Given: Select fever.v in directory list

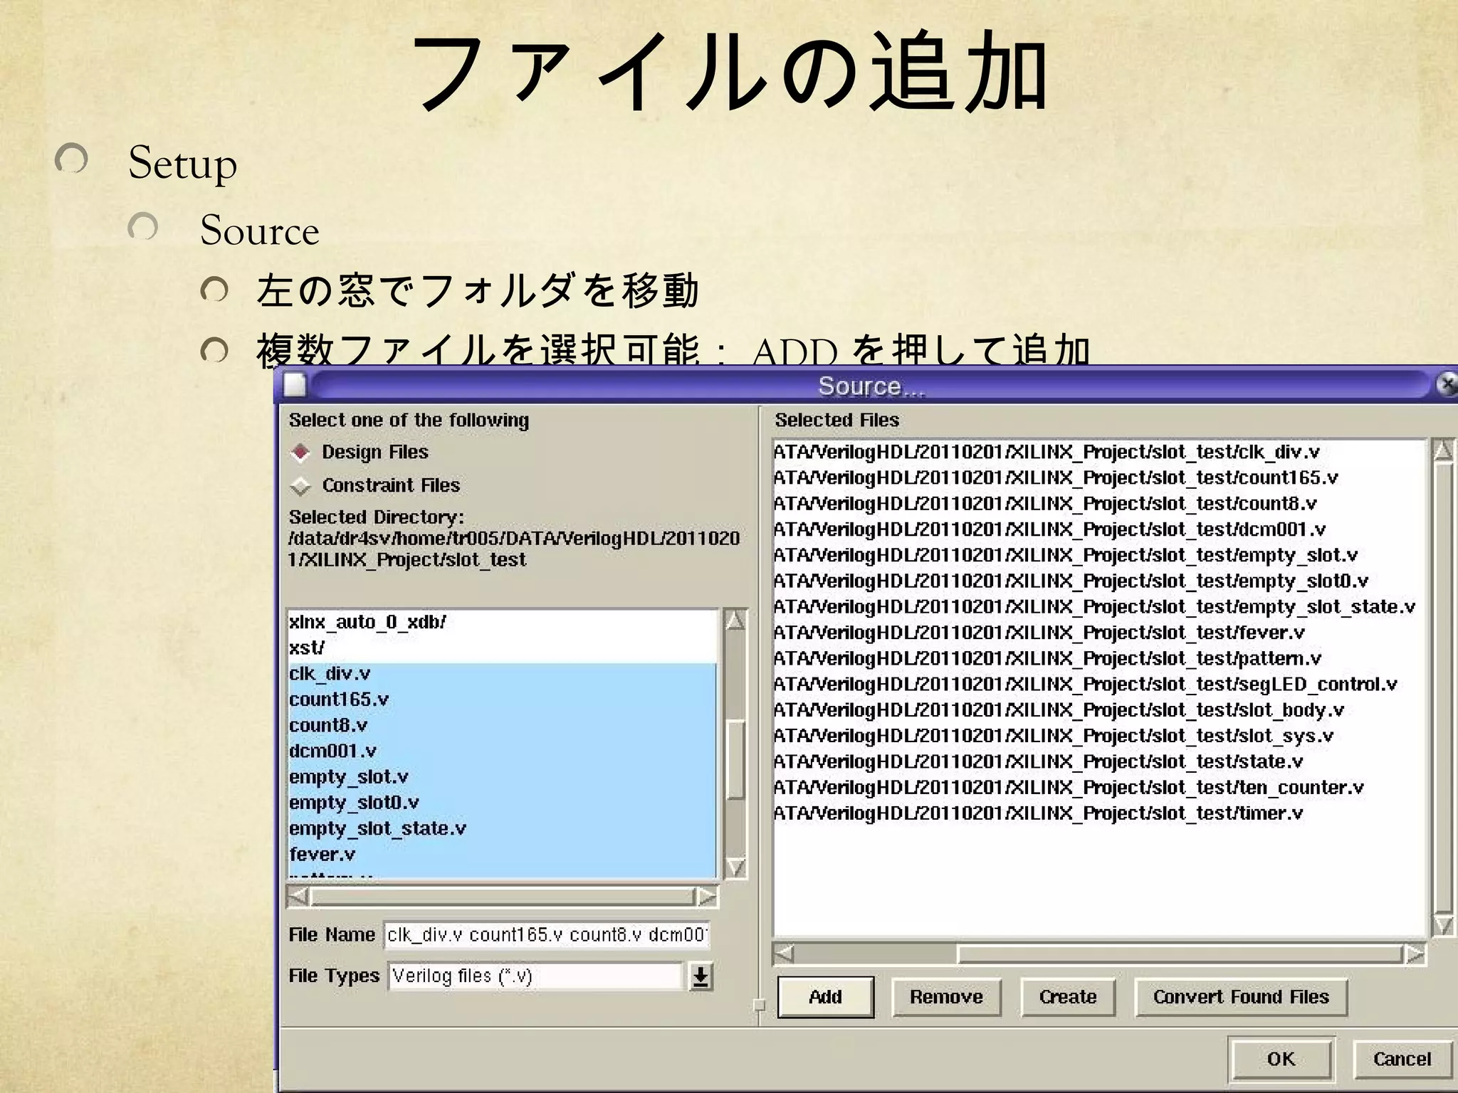Looking at the screenshot, I should pyautogui.click(x=503, y=854).
